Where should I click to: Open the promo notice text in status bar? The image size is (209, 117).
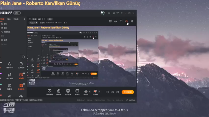pyautogui.click(x=22, y=100)
